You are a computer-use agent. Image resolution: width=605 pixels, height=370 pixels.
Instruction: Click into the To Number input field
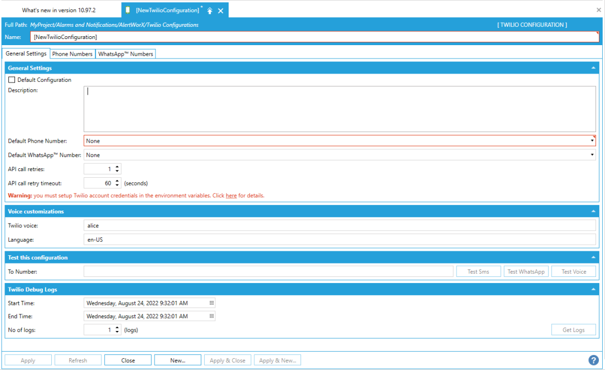268,271
